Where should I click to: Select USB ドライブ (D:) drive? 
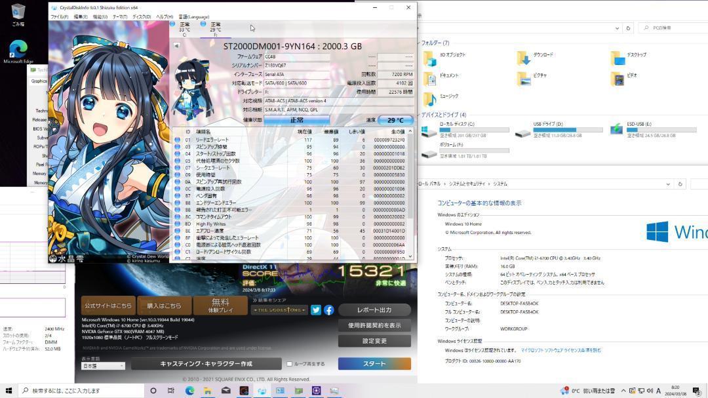click(x=559, y=130)
